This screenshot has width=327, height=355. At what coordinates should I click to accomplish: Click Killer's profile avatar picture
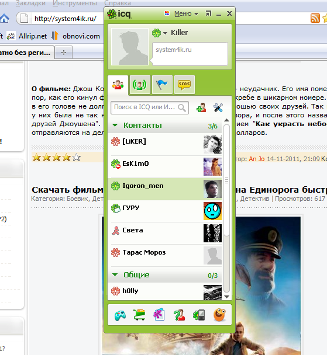pos(130,47)
